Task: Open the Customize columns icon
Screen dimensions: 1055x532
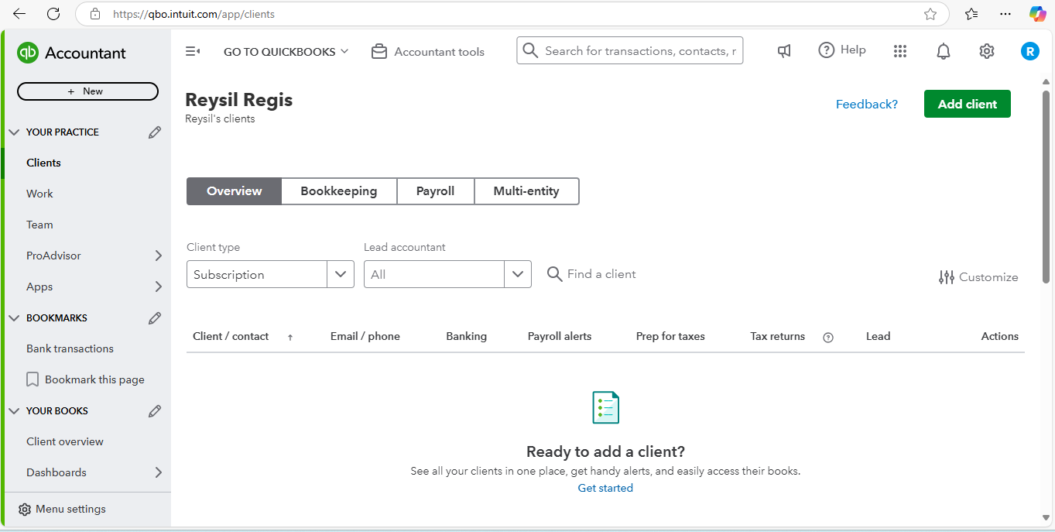Action: pyautogui.click(x=947, y=277)
